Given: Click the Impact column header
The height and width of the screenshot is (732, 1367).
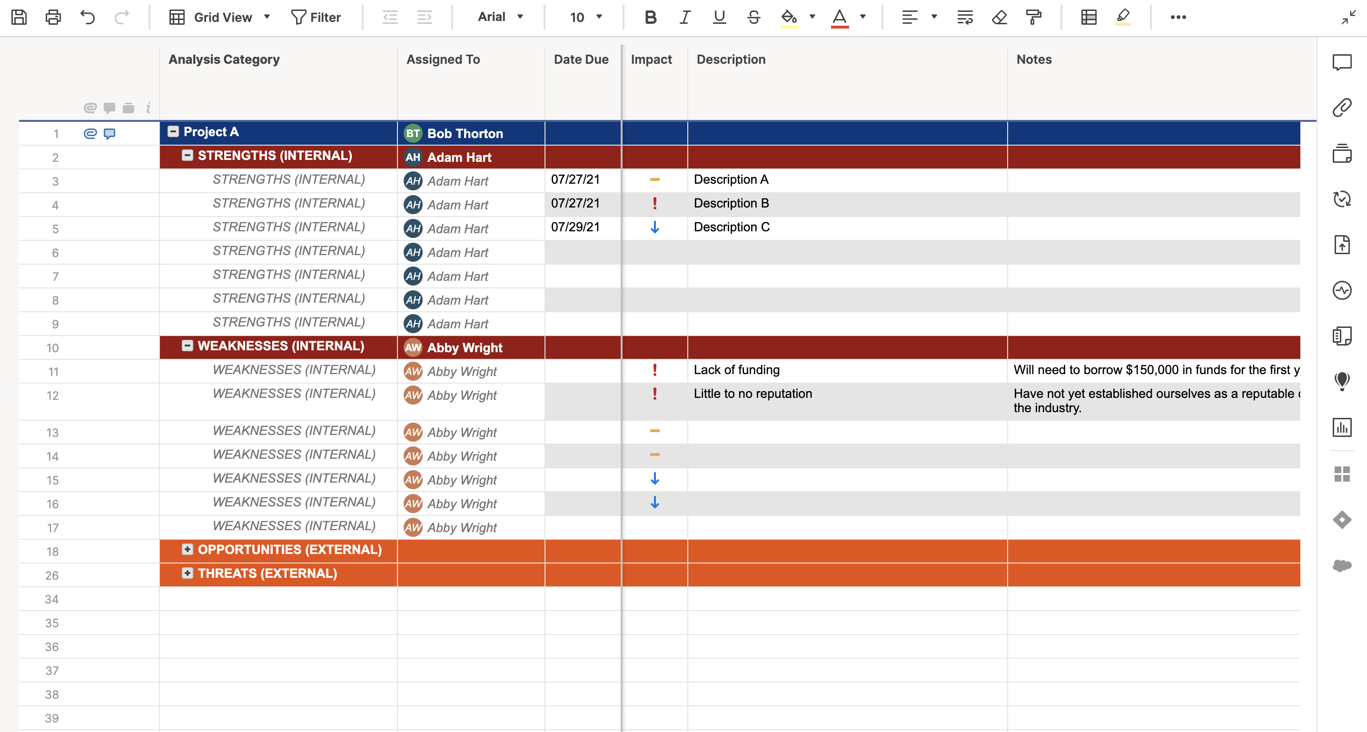Looking at the screenshot, I should coord(651,59).
